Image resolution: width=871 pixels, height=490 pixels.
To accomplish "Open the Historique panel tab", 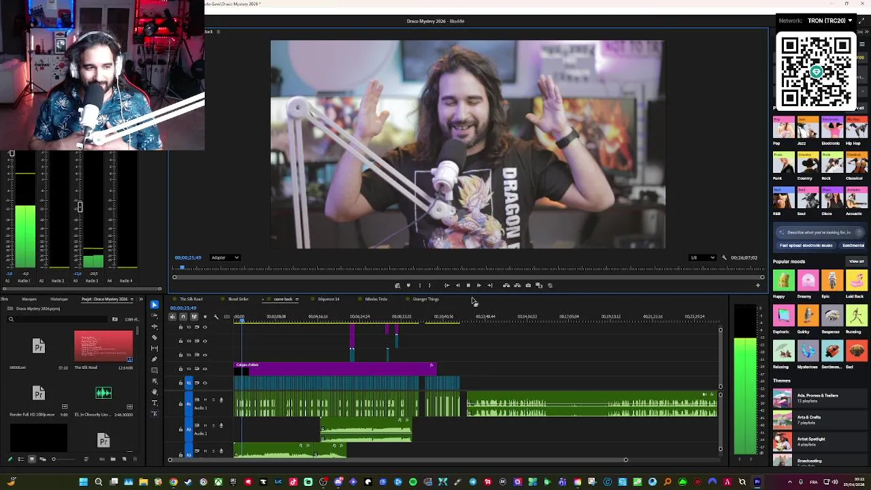I will click(59, 299).
